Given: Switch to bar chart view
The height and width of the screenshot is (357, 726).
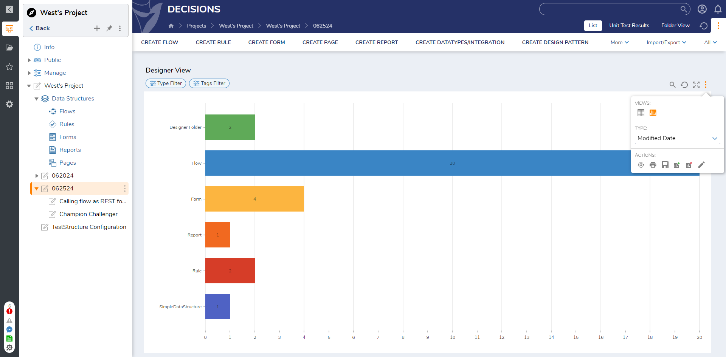Looking at the screenshot, I should (x=653, y=113).
